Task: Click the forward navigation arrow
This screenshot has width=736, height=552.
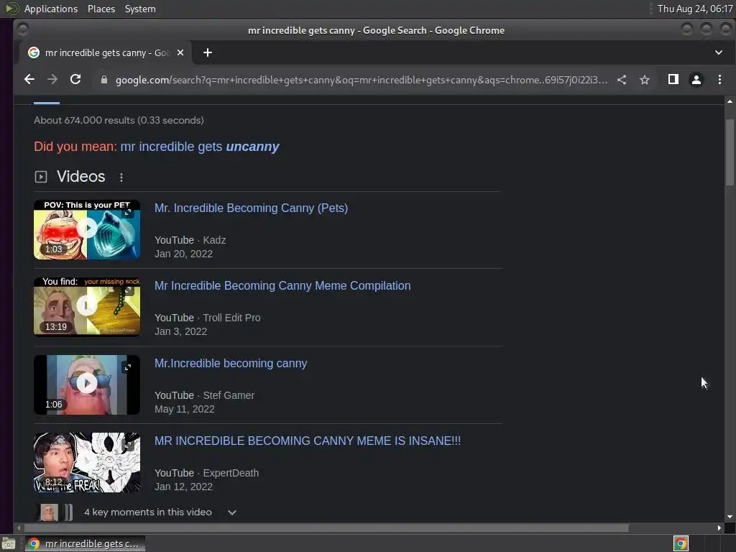Action: click(x=52, y=79)
